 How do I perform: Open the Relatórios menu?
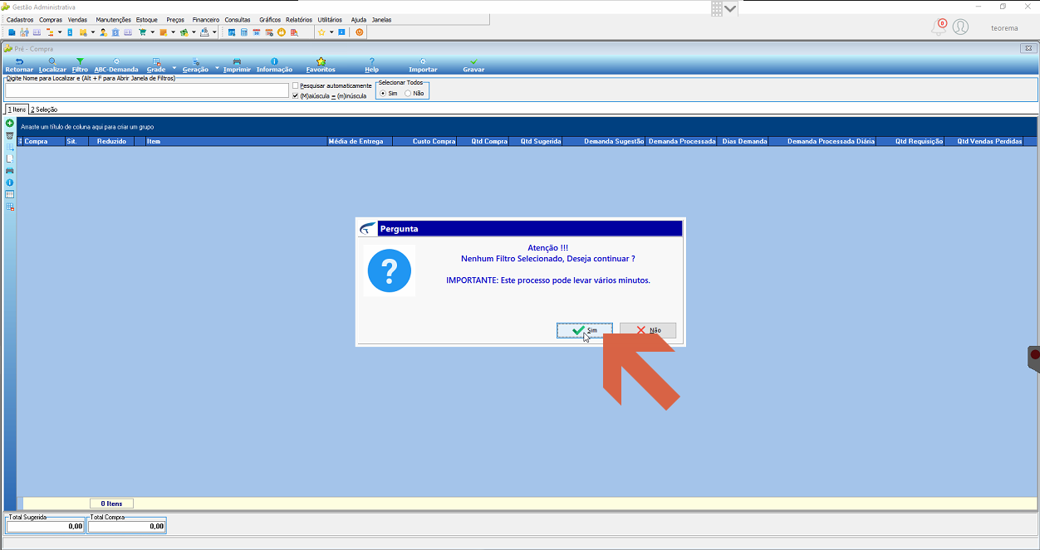click(299, 19)
